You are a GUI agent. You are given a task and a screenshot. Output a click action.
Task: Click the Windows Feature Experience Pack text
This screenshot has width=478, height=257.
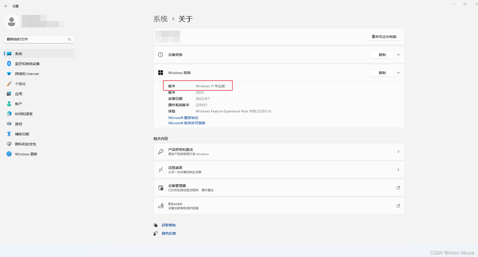coord(233,111)
